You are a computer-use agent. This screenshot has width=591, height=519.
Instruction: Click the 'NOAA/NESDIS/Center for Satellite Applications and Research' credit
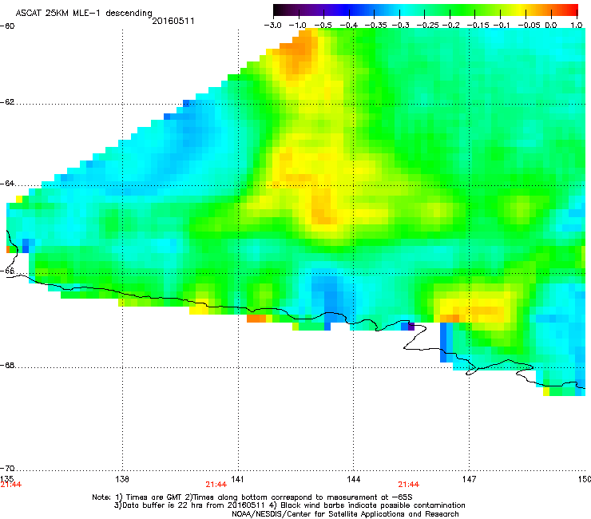click(345, 514)
